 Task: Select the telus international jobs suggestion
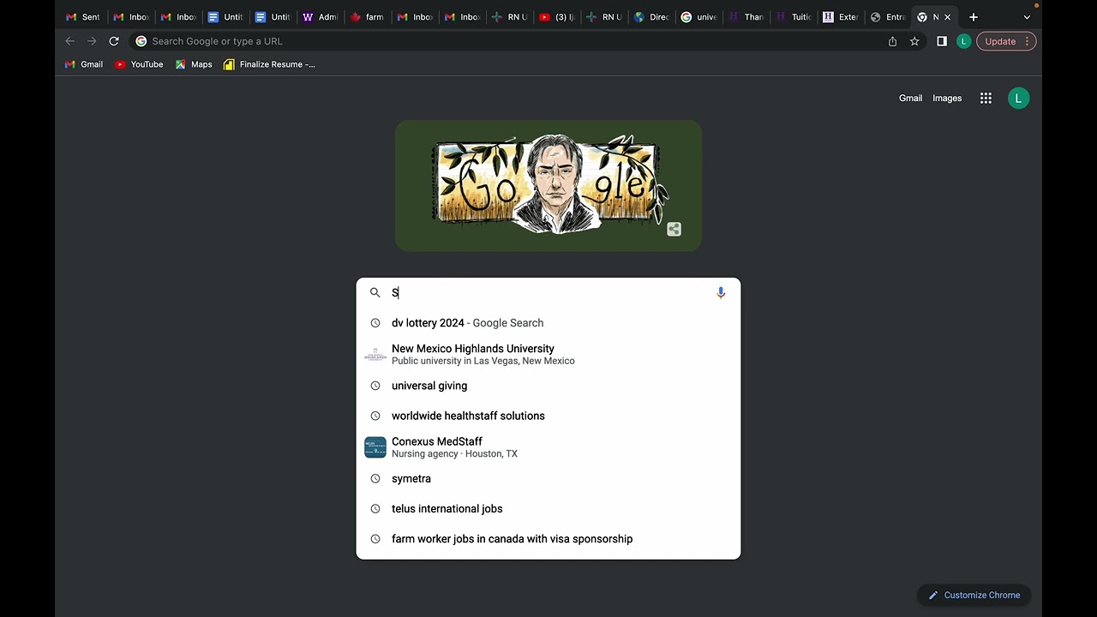(548, 509)
